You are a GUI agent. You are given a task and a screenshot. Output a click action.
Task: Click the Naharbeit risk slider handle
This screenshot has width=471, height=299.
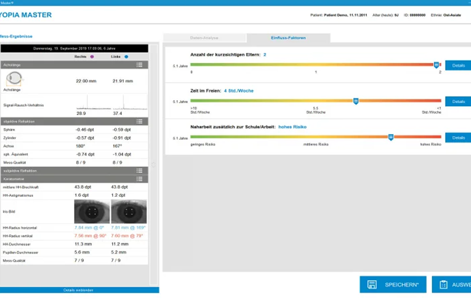click(391, 137)
